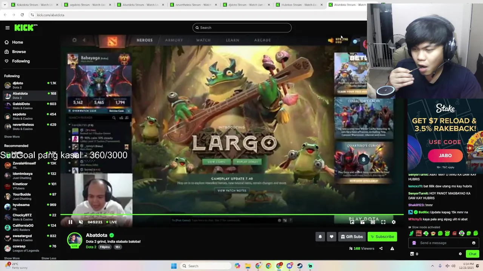Click the Filipino language tag

coord(105,247)
